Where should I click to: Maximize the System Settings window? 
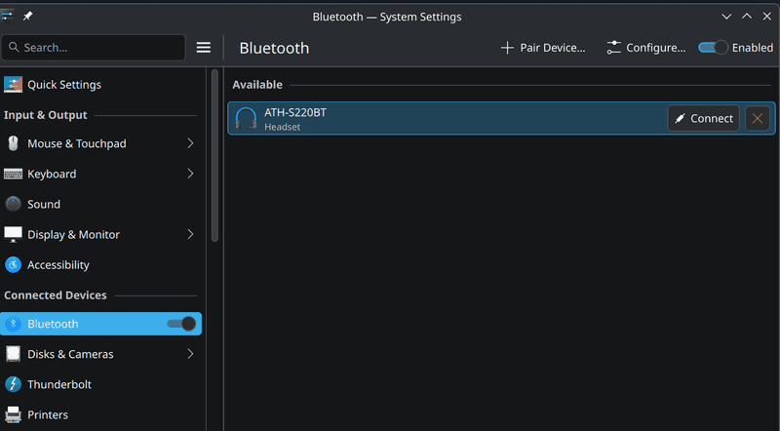(747, 17)
